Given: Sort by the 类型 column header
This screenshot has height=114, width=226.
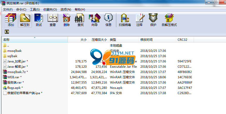Looking at the screenshot, I should click(x=124, y=40).
